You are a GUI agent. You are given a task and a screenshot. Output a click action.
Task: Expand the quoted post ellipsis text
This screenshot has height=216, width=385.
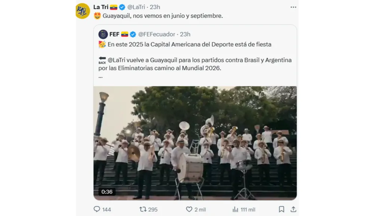click(x=101, y=77)
